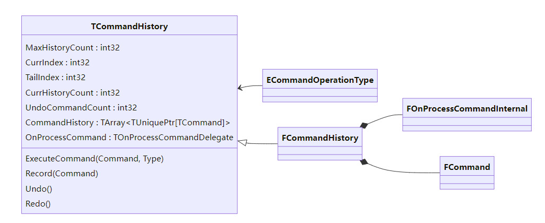
Task: Select the TailIndex : int32 attribute
Action: point(55,77)
